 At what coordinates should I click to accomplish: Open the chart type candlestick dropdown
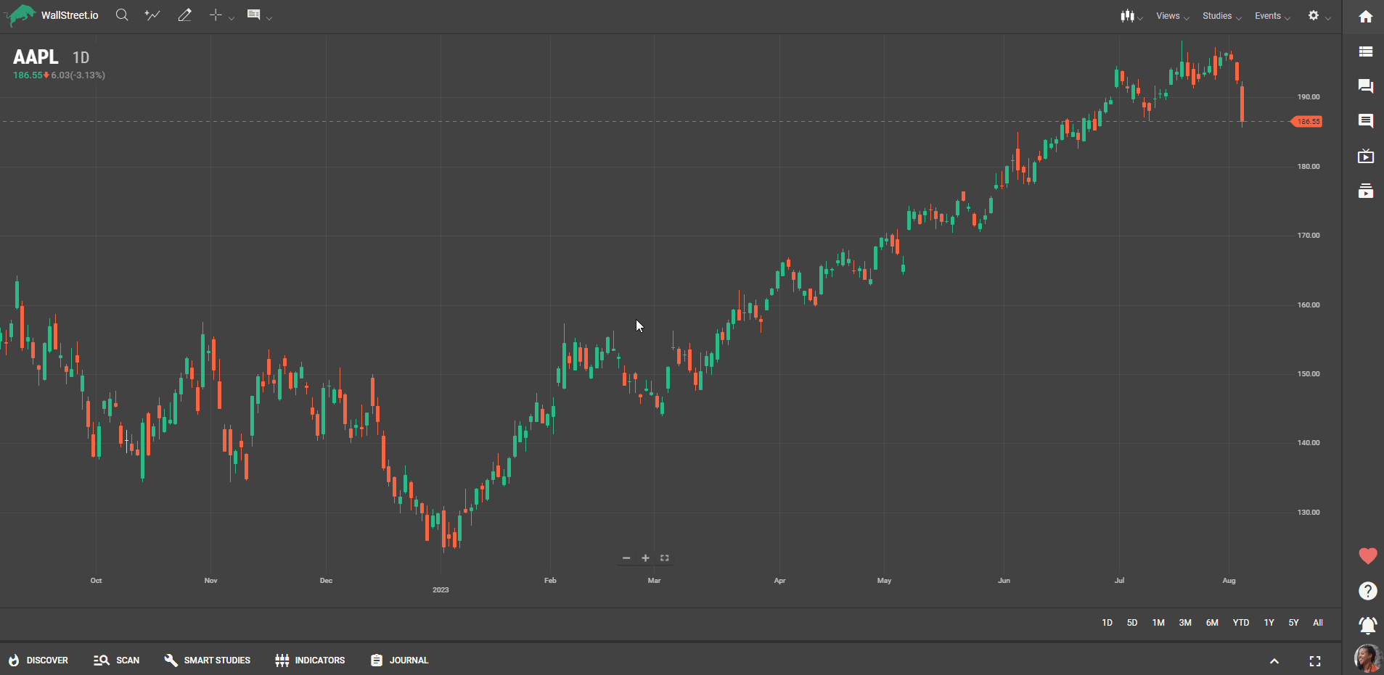(1131, 16)
